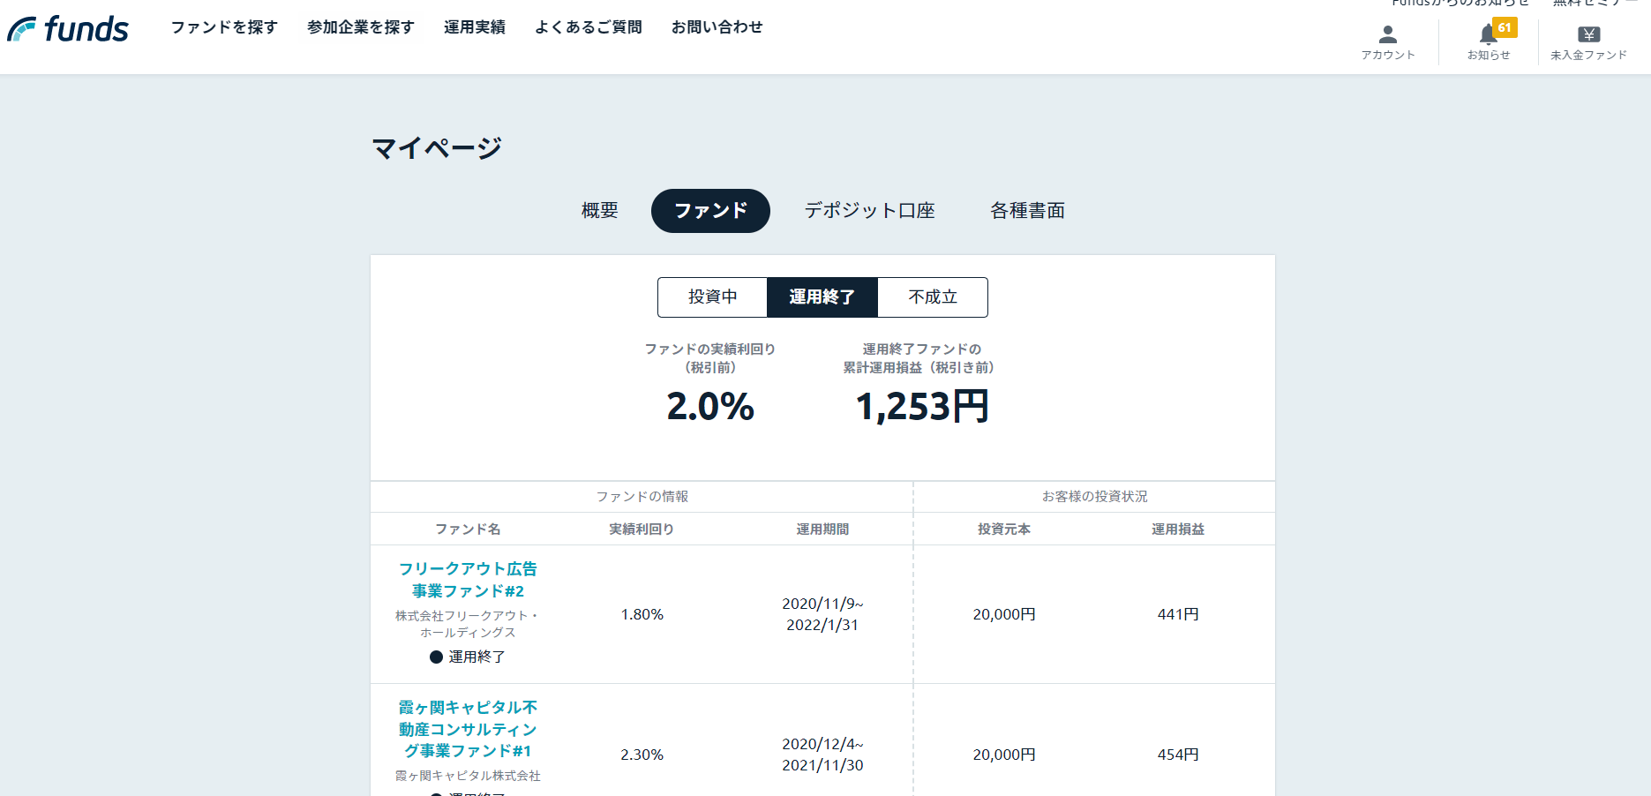Select the 運用終了 filter
1651x796 pixels.
[822, 297]
